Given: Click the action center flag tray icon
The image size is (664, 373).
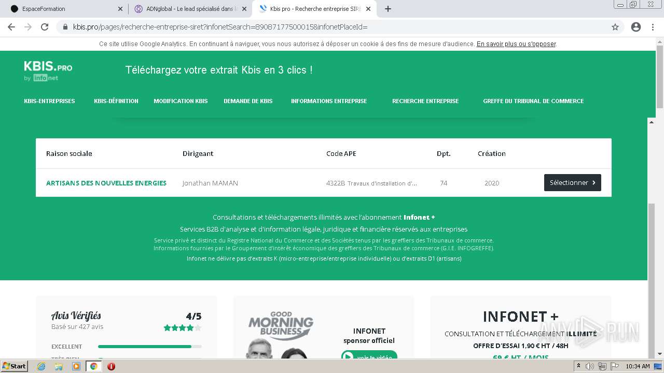Looking at the screenshot, I should click(614, 366).
